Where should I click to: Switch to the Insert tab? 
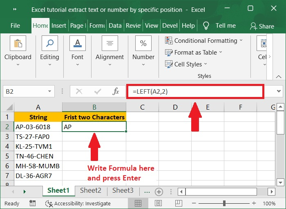click(59, 26)
